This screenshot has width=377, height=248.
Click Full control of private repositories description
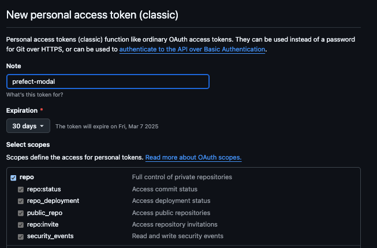pos(182,177)
